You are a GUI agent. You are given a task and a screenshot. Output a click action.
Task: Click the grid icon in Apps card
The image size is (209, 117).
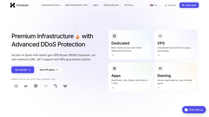(x=114, y=68)
